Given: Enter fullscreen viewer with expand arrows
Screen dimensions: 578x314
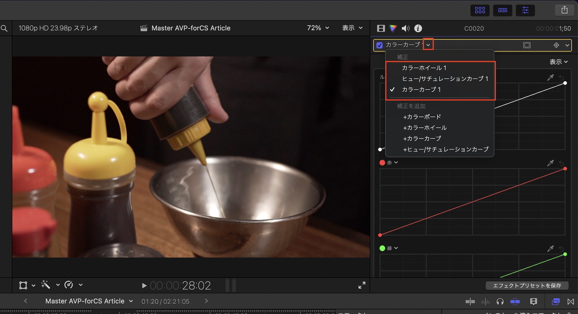Looking at the screenshot, I should (x=362, y=285).
